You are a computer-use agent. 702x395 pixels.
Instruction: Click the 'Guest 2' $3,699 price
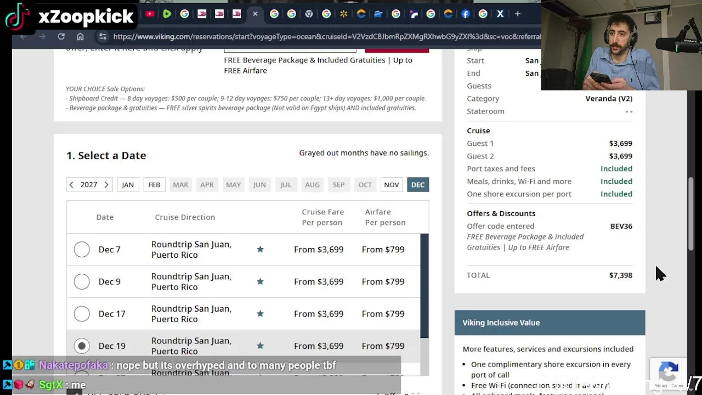pyautogui.click(x=620, y=156)
